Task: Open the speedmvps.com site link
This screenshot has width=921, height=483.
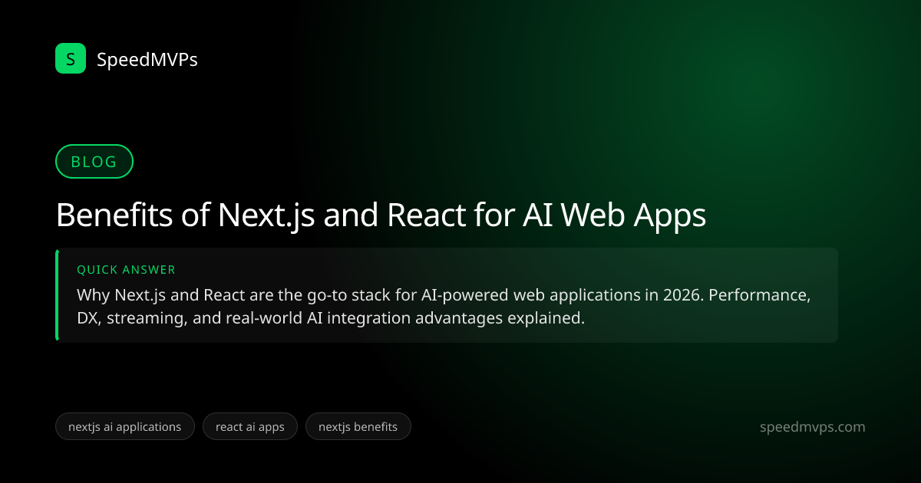Action: coord(812,427)
